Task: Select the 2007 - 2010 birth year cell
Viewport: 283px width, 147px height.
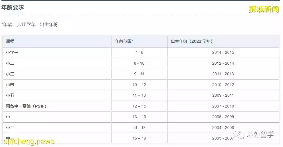Action: 223,106
